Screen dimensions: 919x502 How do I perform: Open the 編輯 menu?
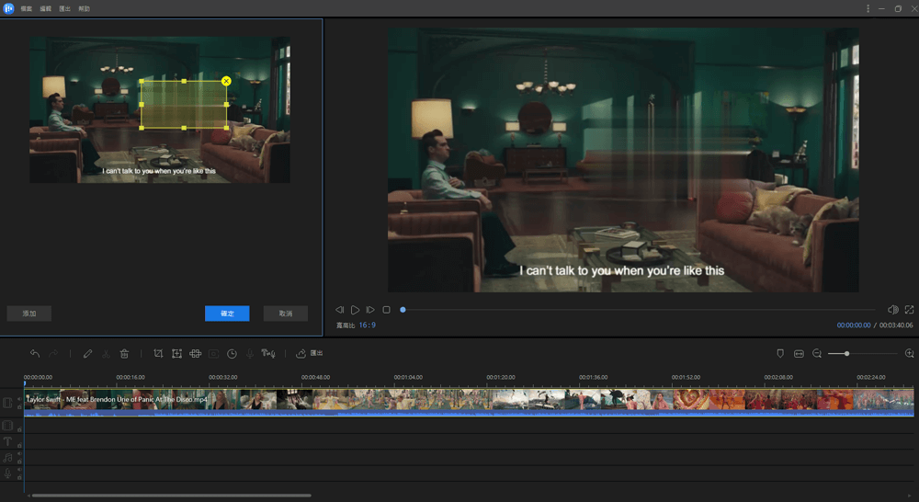[x=45, y=8]
